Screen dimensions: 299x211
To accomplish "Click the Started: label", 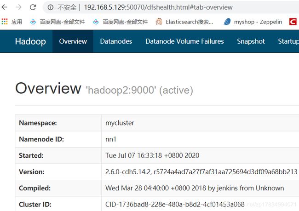I will coord(31,155).
